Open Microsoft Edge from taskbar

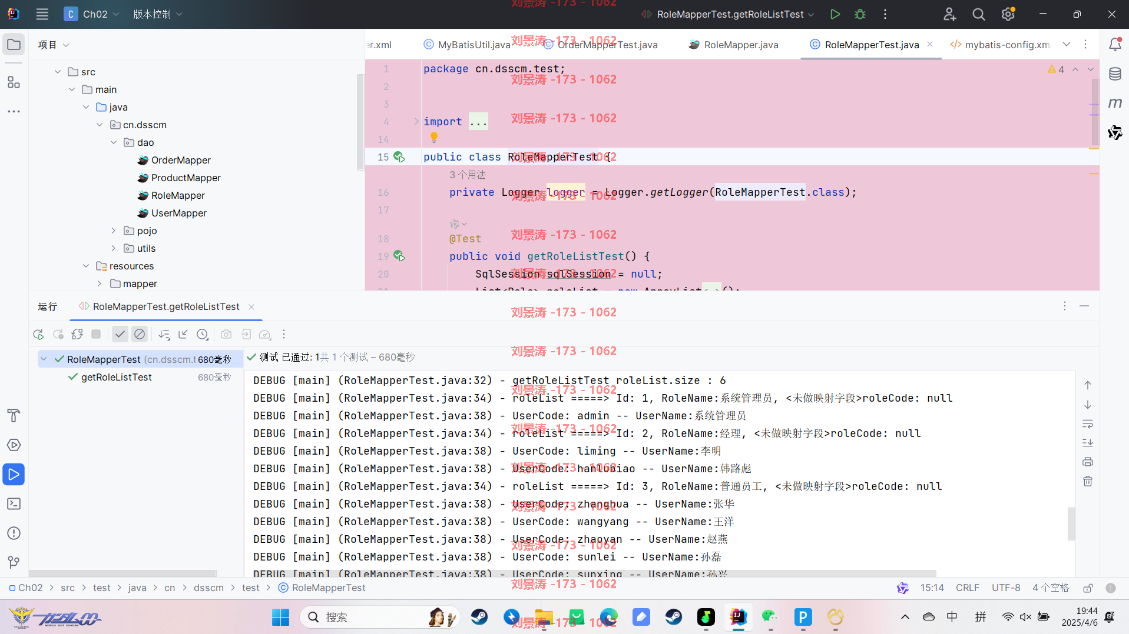coord(609,617)
